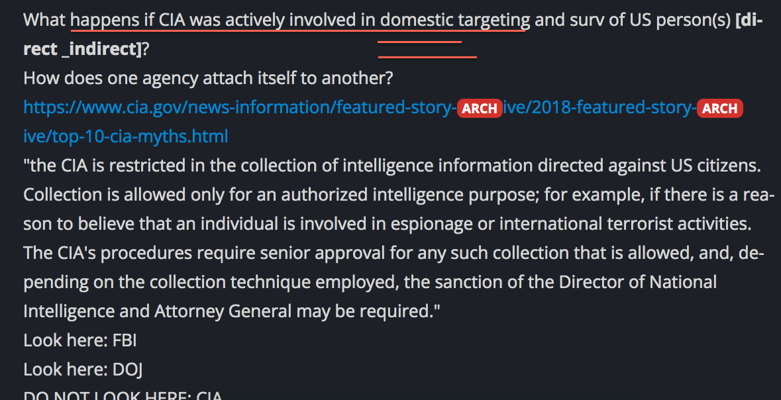Click the first red ARCH badge
781x400 pixels.
479,108
